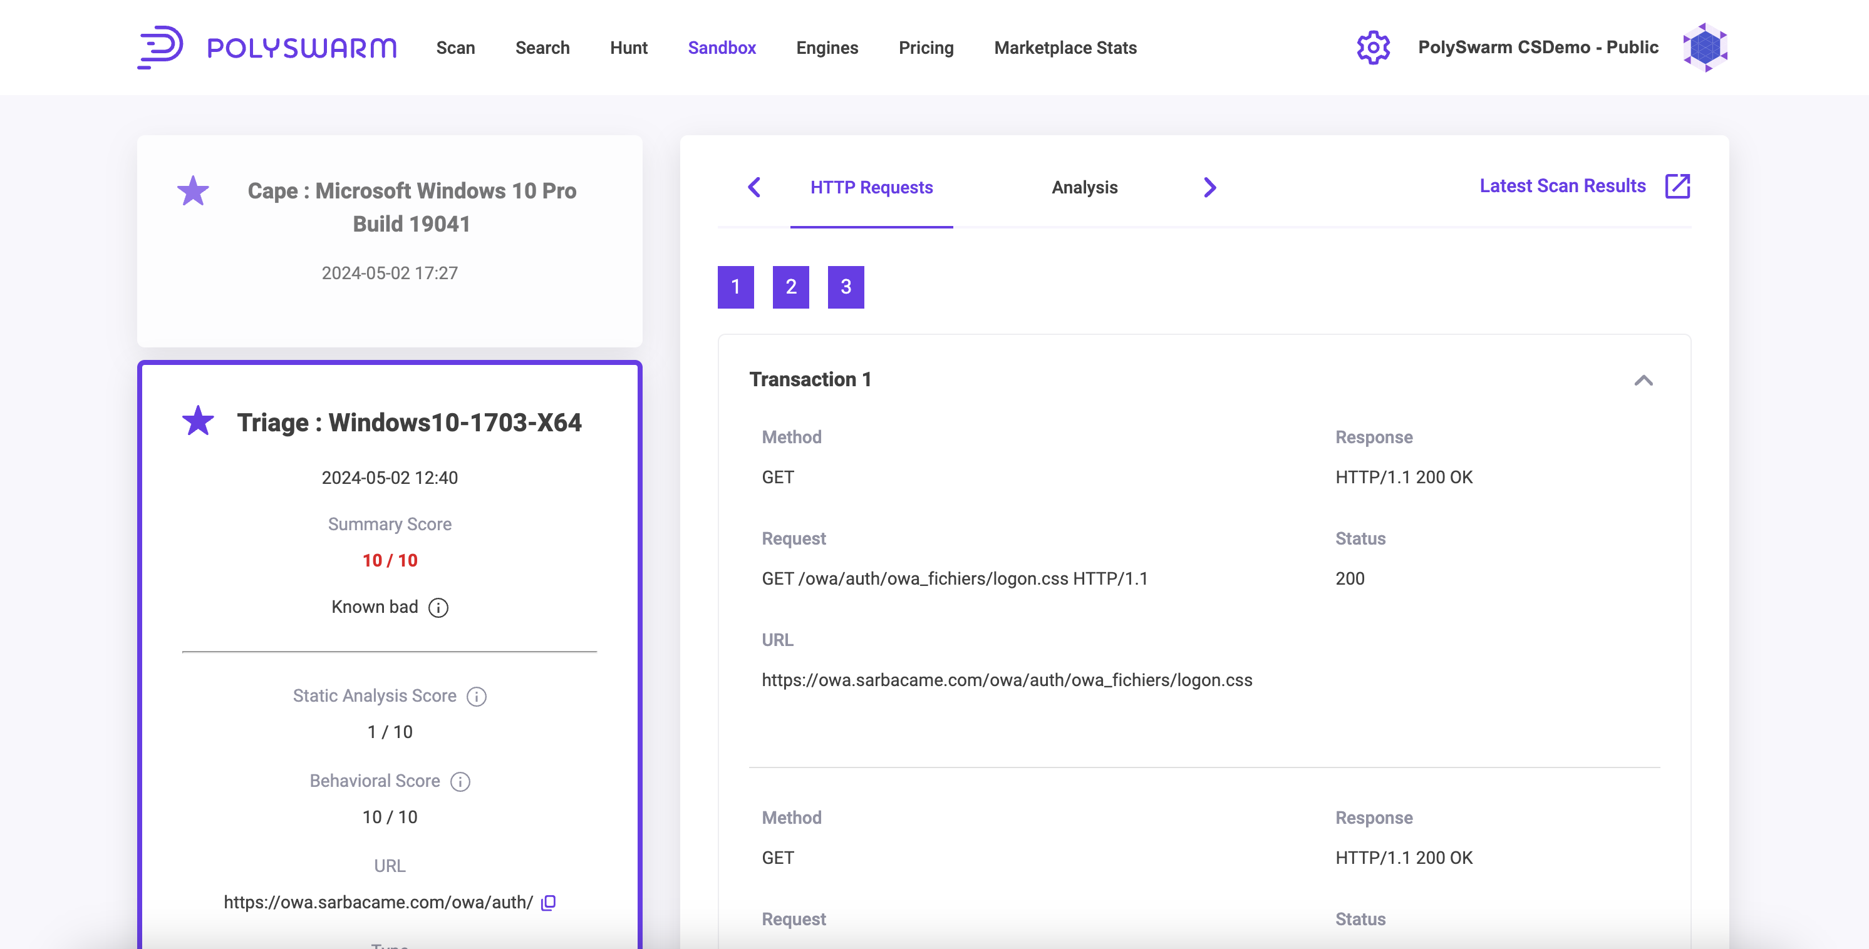Image resolution: width=1869 pixels, height=949 pixels.
Task: Collapse the Transaction 1 section
Action: pyautogui.click(x=1644, y=381)
